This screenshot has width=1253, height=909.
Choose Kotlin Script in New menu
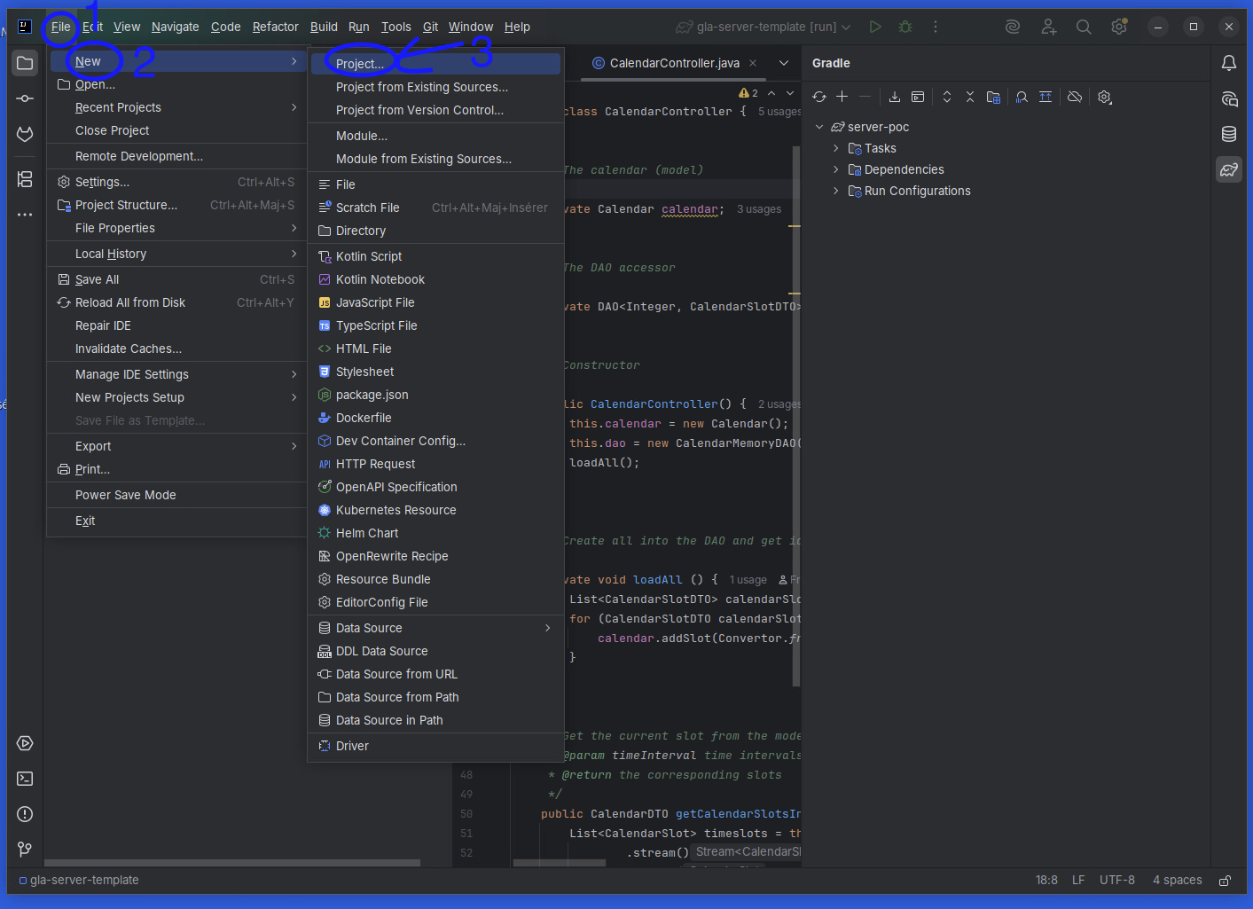tap(369, 256)
